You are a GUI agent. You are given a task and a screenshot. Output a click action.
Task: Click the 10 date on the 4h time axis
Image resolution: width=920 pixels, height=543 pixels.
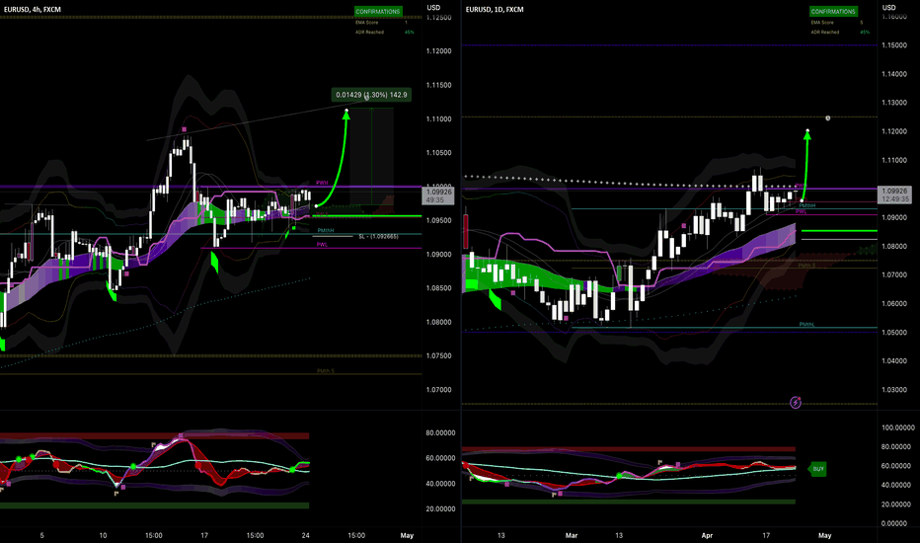click(x=103, y=535)
